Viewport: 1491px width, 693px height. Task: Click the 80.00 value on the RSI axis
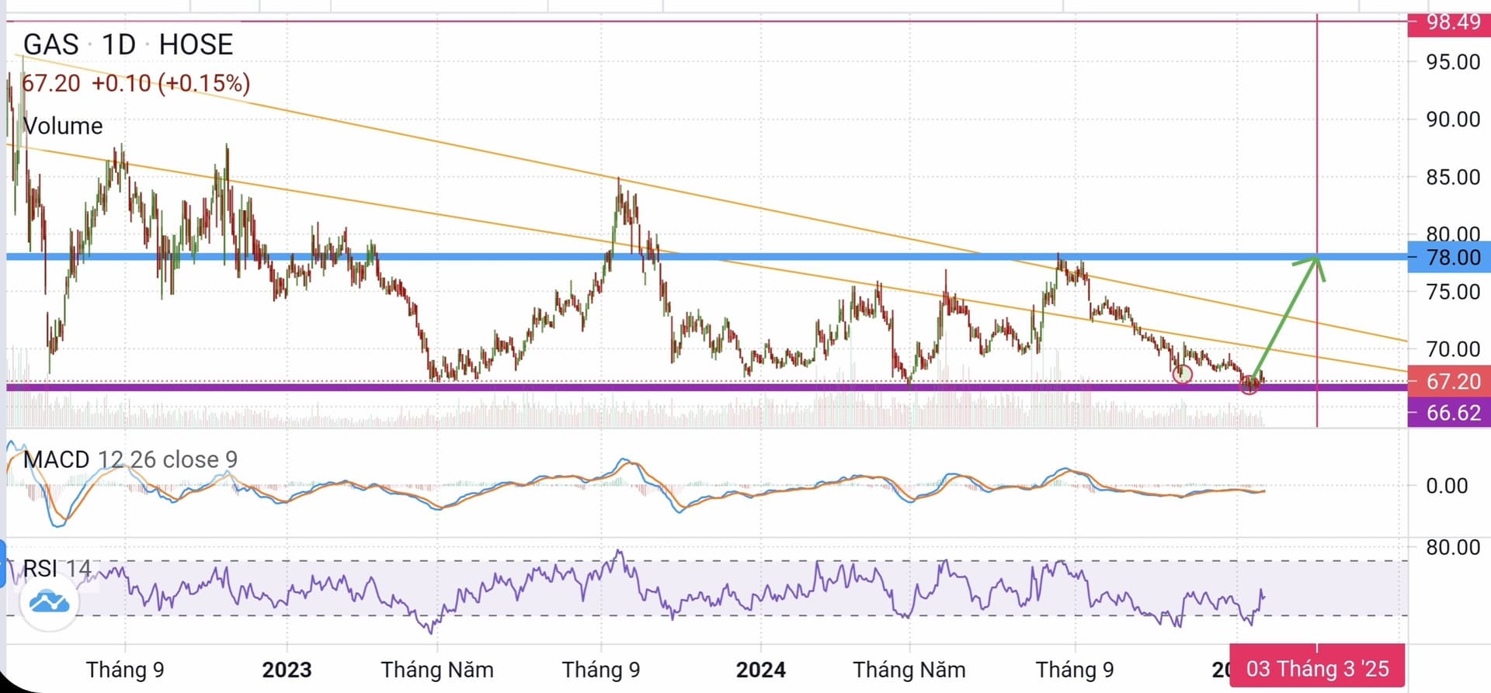point(1453,547)
